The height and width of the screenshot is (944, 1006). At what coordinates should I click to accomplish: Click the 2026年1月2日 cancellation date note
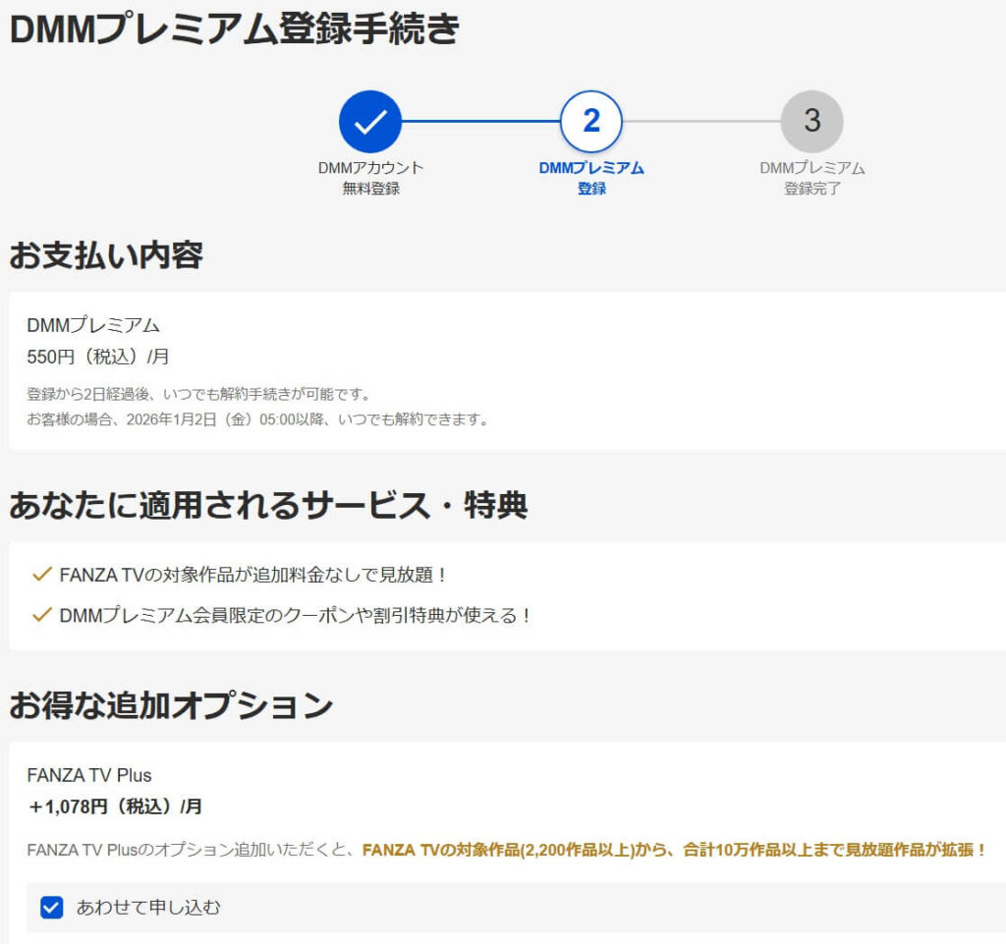click(x=257, y=419)
